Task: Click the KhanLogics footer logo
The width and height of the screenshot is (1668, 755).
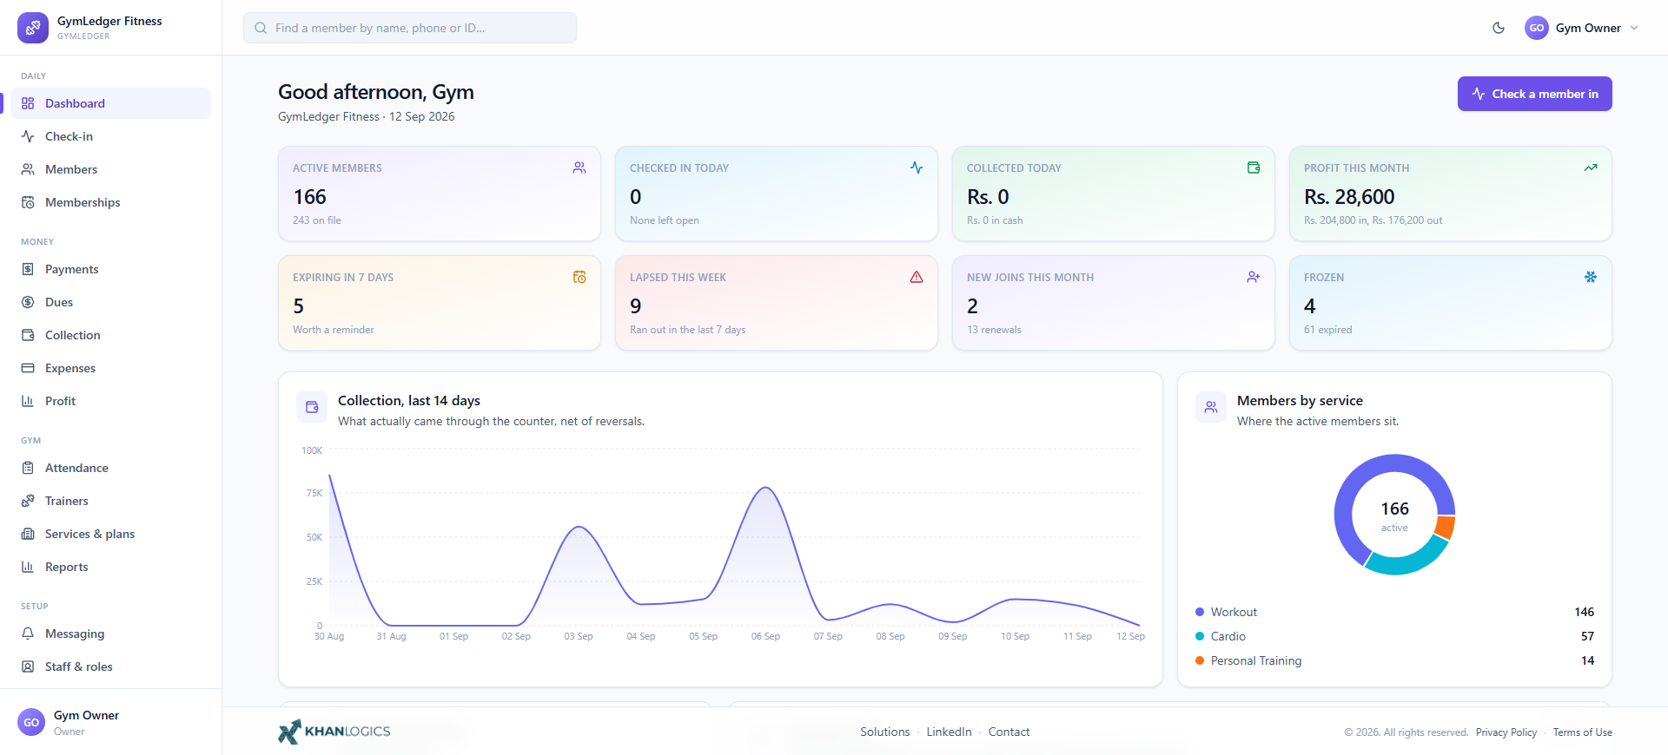Action: 334,732
